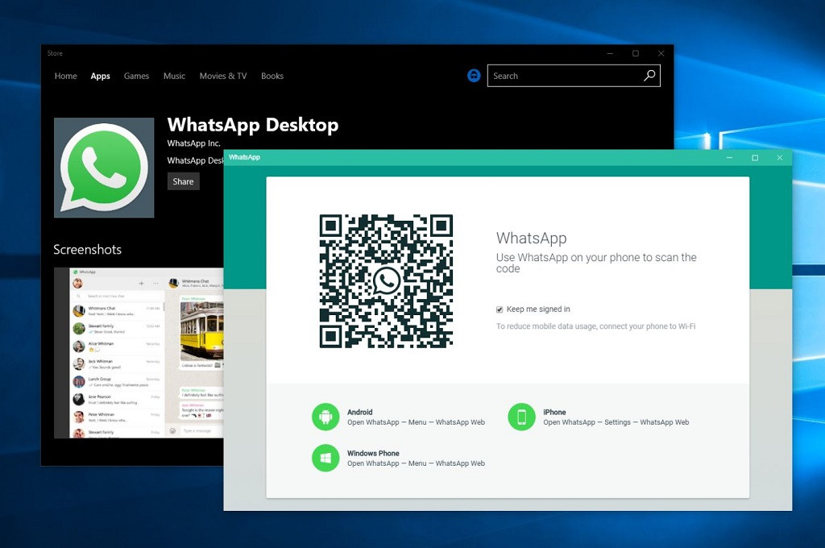Click the green Android robot icon
825x548 pixels.
coord(325,417)
